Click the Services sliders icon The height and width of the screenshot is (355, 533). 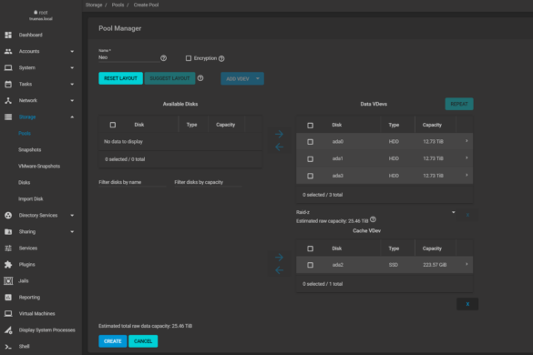point(8,248)
